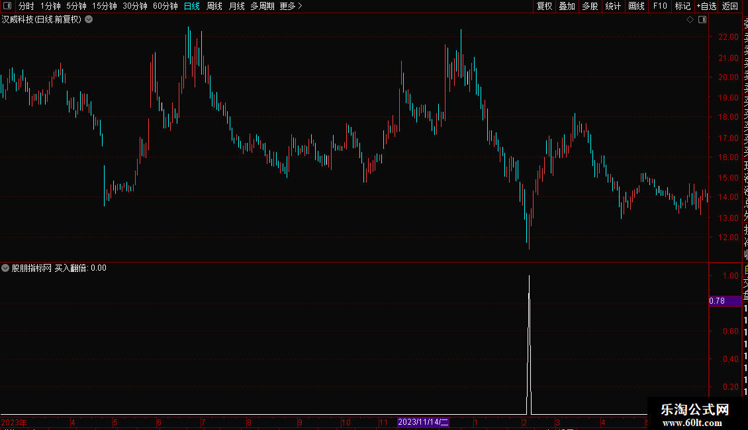Toggle the left sidebar panel icon
The height and width of the screenshot is (430, 748).
[x=7, y=6]
